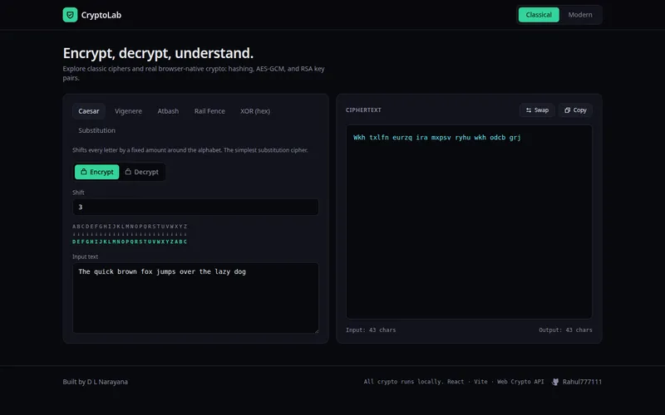
Task: Click the CryptoLab shield logo icon
Action: tap(70, 15)
